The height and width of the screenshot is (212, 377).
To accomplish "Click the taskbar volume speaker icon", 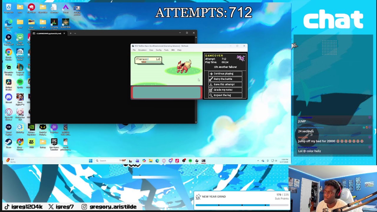I will click(x=276, y=161).
